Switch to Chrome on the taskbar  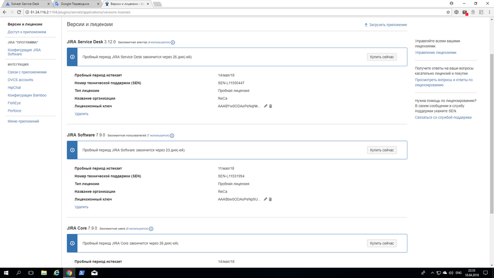pyautogui.click(x=69, y=273)
